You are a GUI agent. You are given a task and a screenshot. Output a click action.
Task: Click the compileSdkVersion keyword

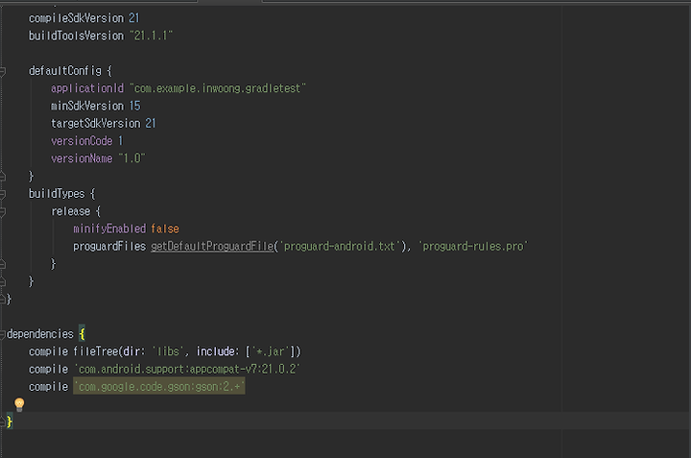(x=76, y=18)
